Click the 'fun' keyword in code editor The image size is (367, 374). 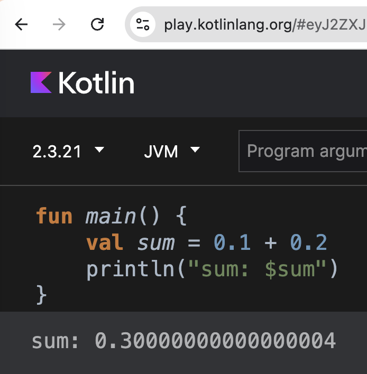54,216
